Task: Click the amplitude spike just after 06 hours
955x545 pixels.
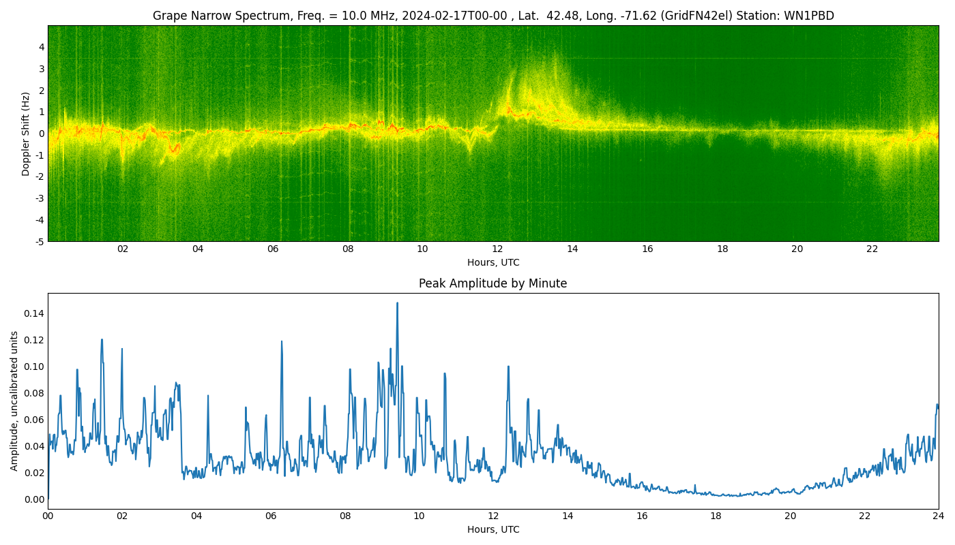Action: click(x=281, y=343)
